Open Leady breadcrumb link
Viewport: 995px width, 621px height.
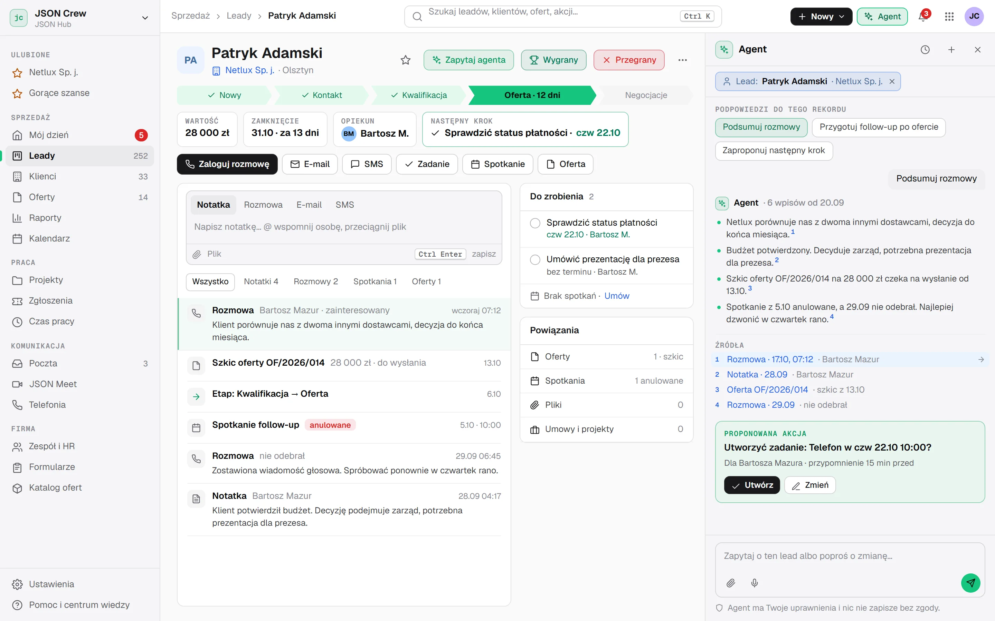239,16
